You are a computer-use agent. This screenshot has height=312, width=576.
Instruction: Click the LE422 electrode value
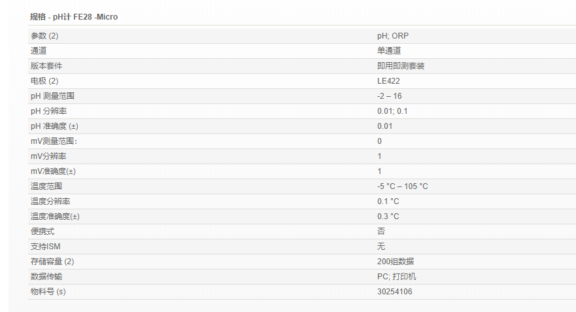[388, 81]
